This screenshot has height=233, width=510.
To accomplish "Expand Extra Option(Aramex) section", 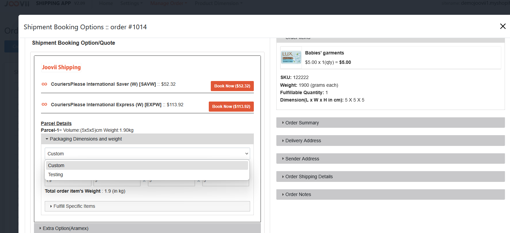I will pos(147,228).
